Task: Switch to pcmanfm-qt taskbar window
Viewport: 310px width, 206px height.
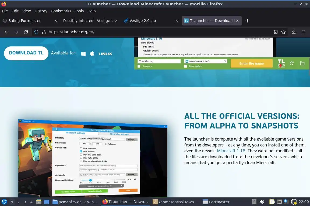Action: coord(75,202)
